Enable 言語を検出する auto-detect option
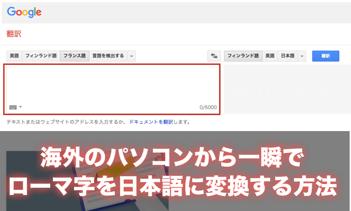Viewport: 351px width, 211px height. pyautogui.click(x=108, y=56)
